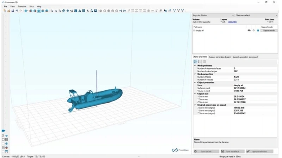
Task: Expand the dinghy.stl part tree node
Action: click(194, 31)
